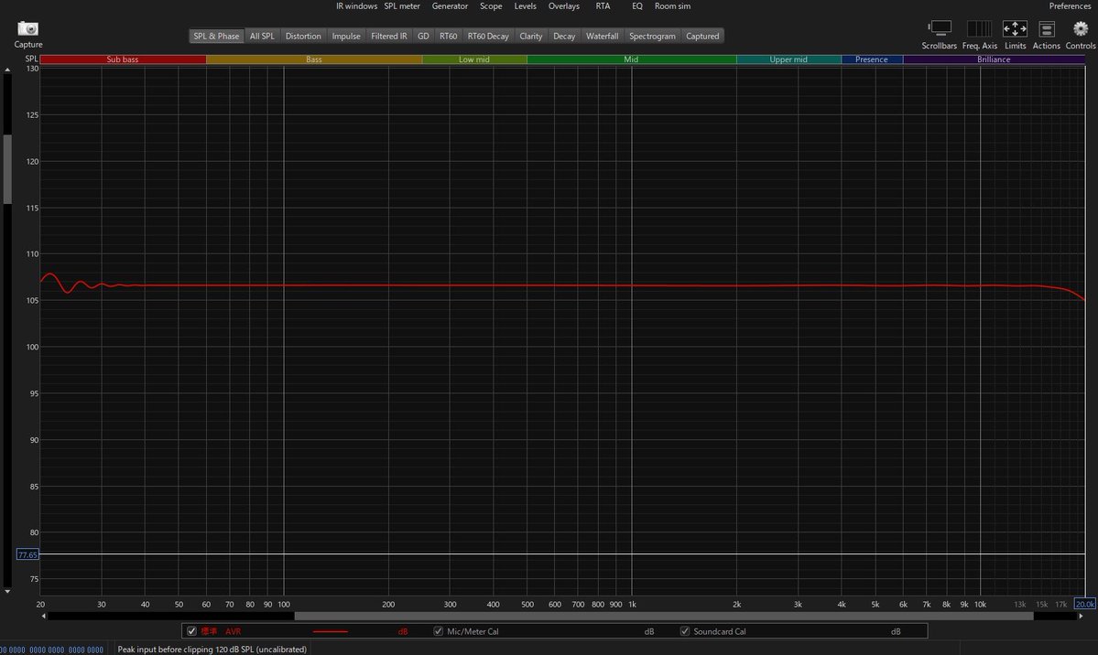Open the Controls gear icon
1098x655 pixels.
tap(1081, 28)
